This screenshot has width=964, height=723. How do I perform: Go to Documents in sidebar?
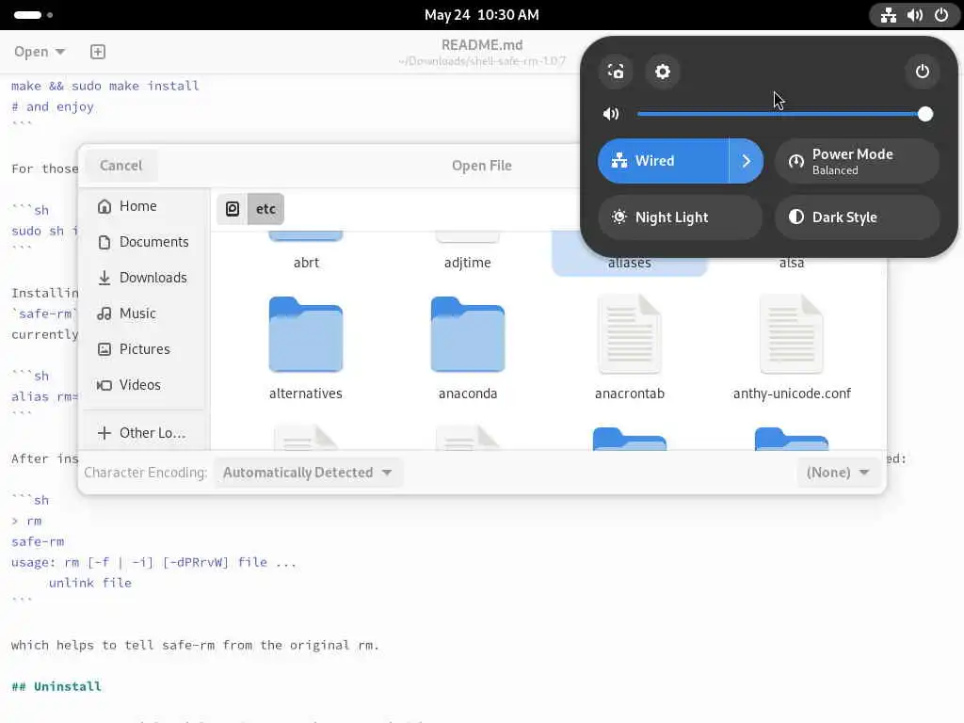click(144, 242)
